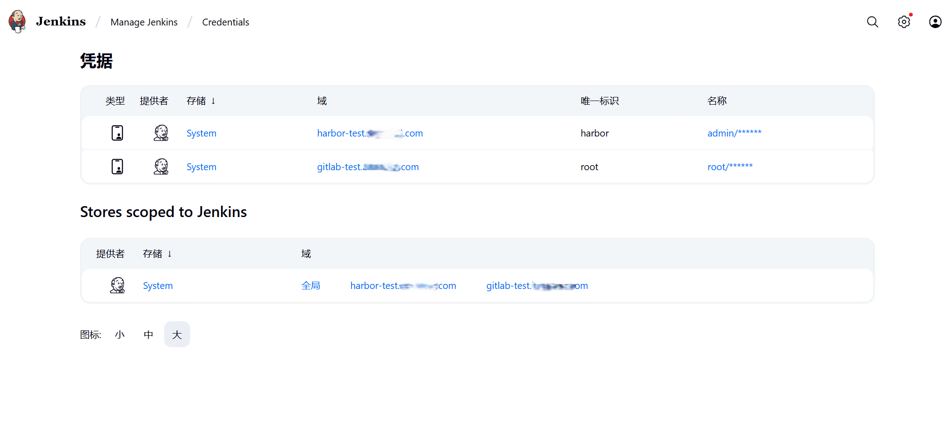Open the user account icon
Screen dimensions: 944x430
click(935, 22)
